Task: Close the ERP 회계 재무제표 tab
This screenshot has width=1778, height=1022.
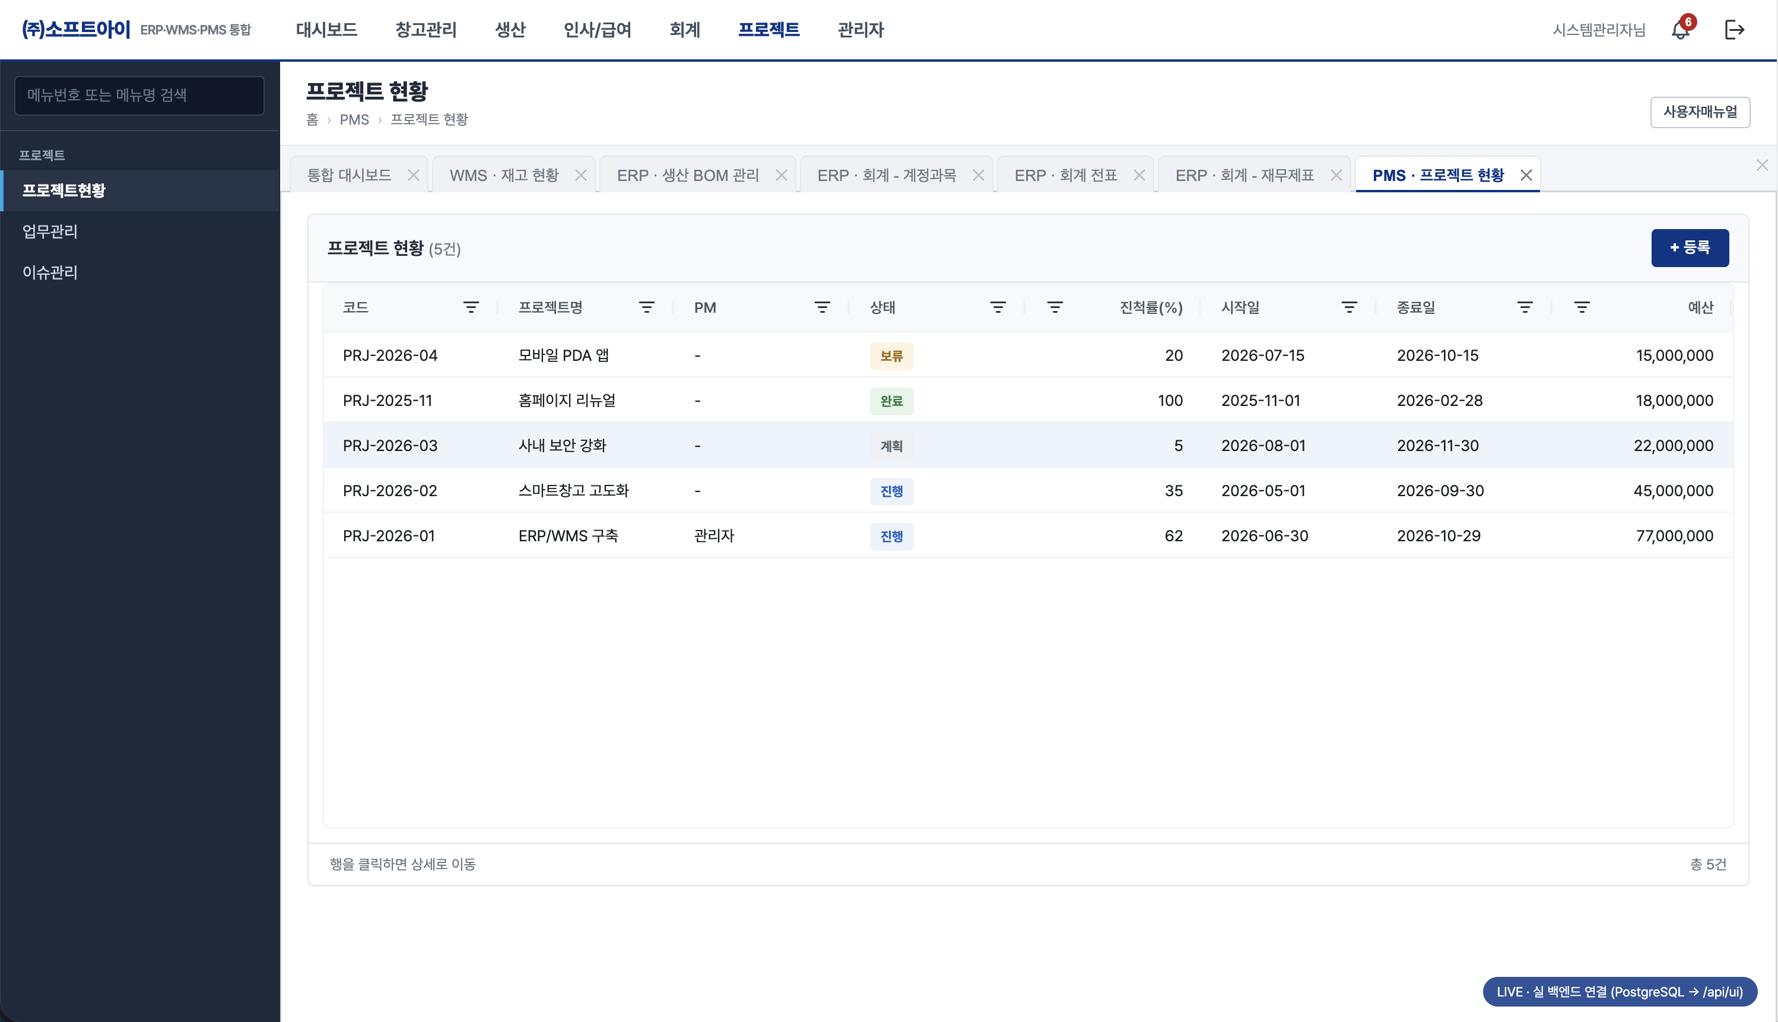Action: click(1336, 176)
